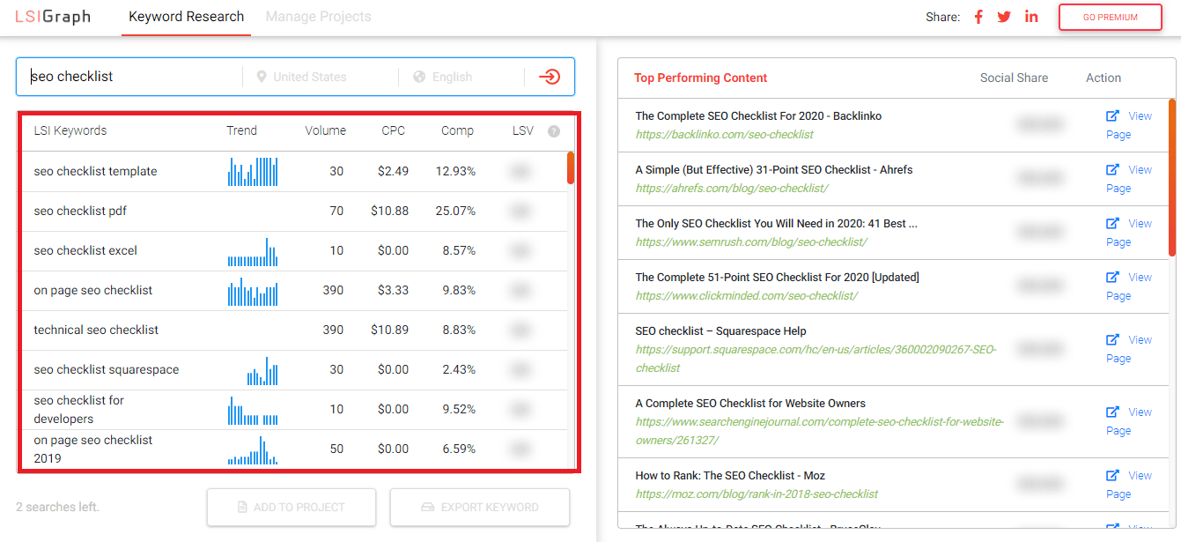Open ahrefs.com/blog/seo-checklist URL
1181x542 pixels.
pos(731,189)
